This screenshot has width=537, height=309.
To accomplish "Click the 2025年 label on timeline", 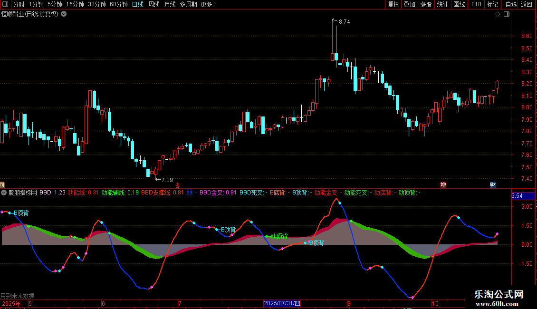I will tap(11, 303).
